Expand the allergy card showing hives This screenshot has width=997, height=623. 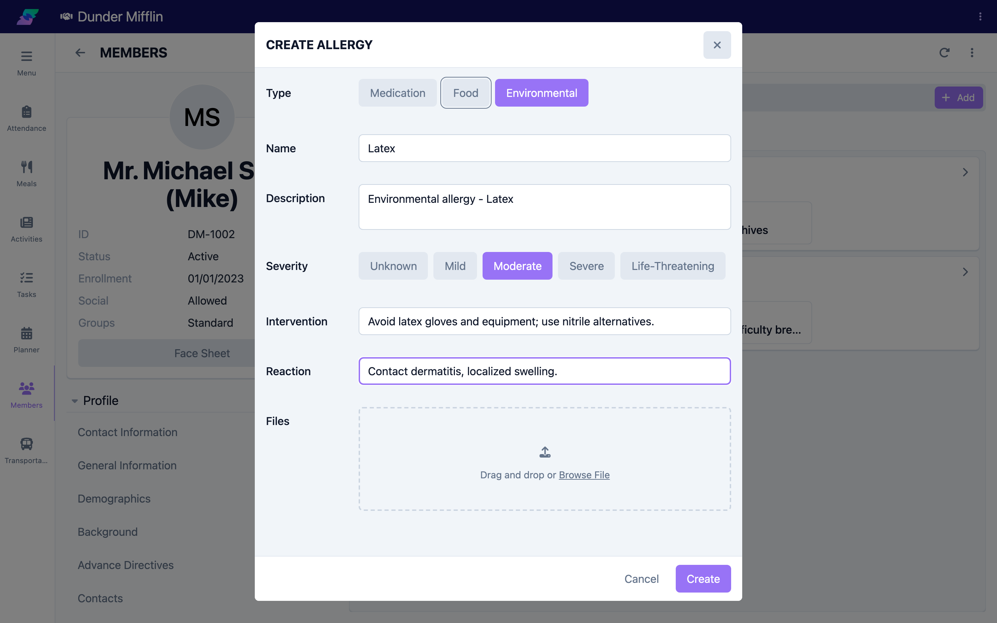point(965,172)
